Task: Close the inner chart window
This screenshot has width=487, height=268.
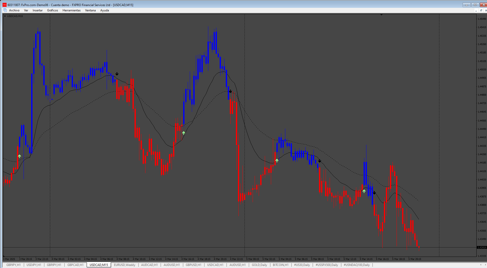Action: pyautogui.click(x=485, y=10)
